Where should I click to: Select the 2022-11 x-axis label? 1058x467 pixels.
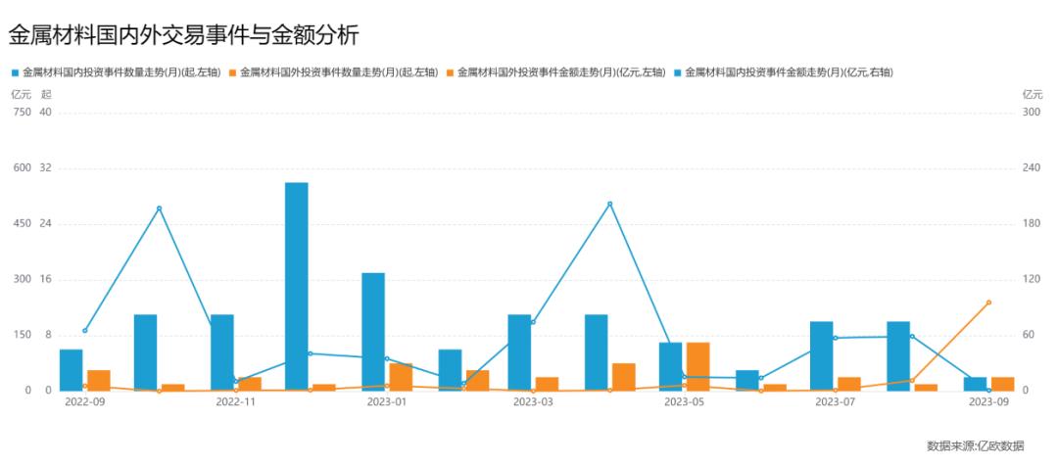tap(234, 401)
